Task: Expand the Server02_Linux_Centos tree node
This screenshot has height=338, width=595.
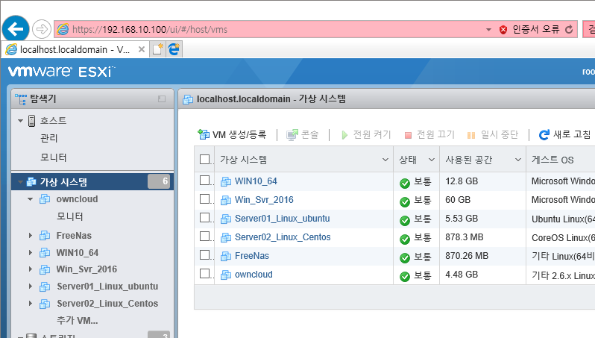Action: (x=31, y=304)
